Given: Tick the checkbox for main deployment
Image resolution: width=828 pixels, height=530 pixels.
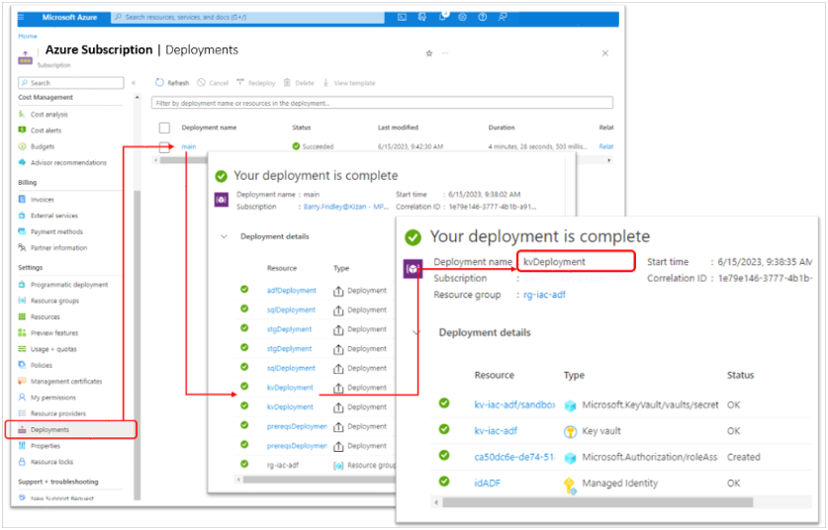Looking at the screenshot, I should coord(164,146).
